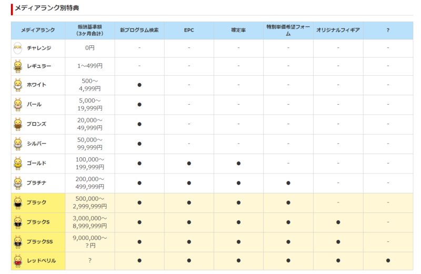Click the 20,000～49,999円 amount cell

coord(89,124)
